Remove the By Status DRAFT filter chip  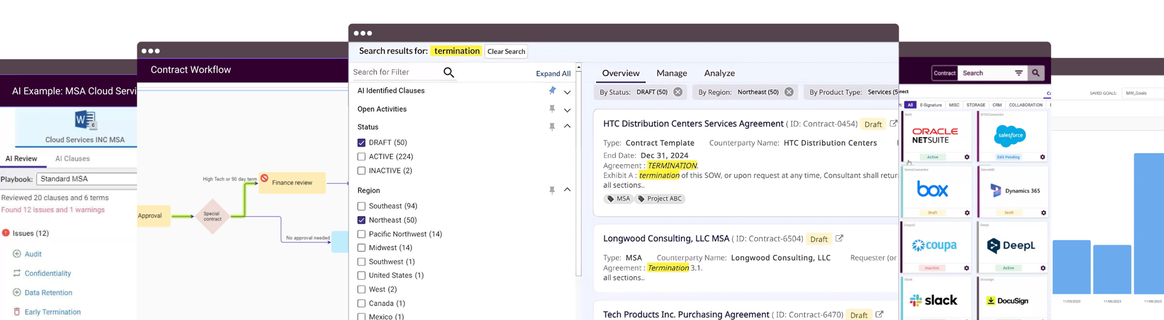[x=678, y=92]
